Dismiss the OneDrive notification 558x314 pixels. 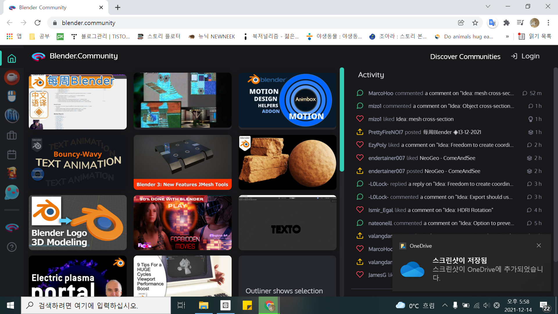[x=539, y=246]
